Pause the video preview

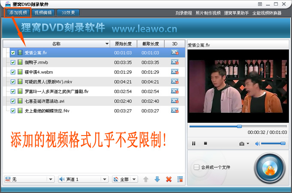194,143
